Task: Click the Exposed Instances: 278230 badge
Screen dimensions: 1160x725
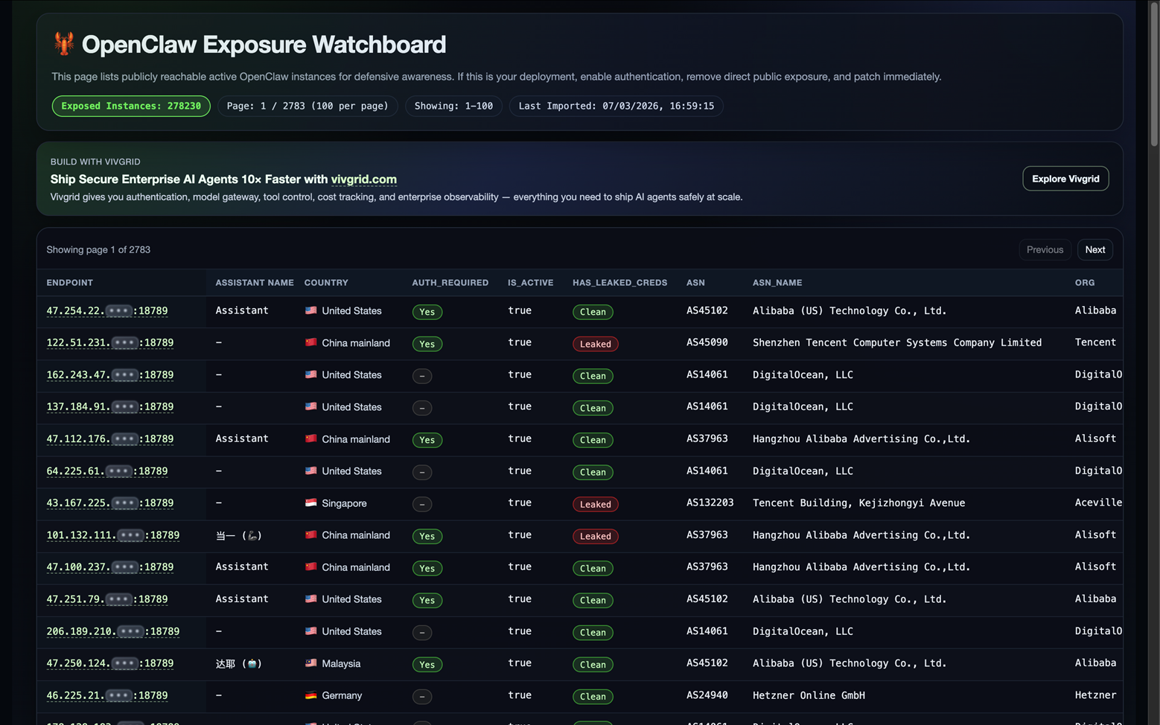Action: click(131, 106)
